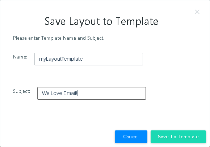The image size is (210, 147).
Task: Select the Subject: label
Action: pos(22,91)
